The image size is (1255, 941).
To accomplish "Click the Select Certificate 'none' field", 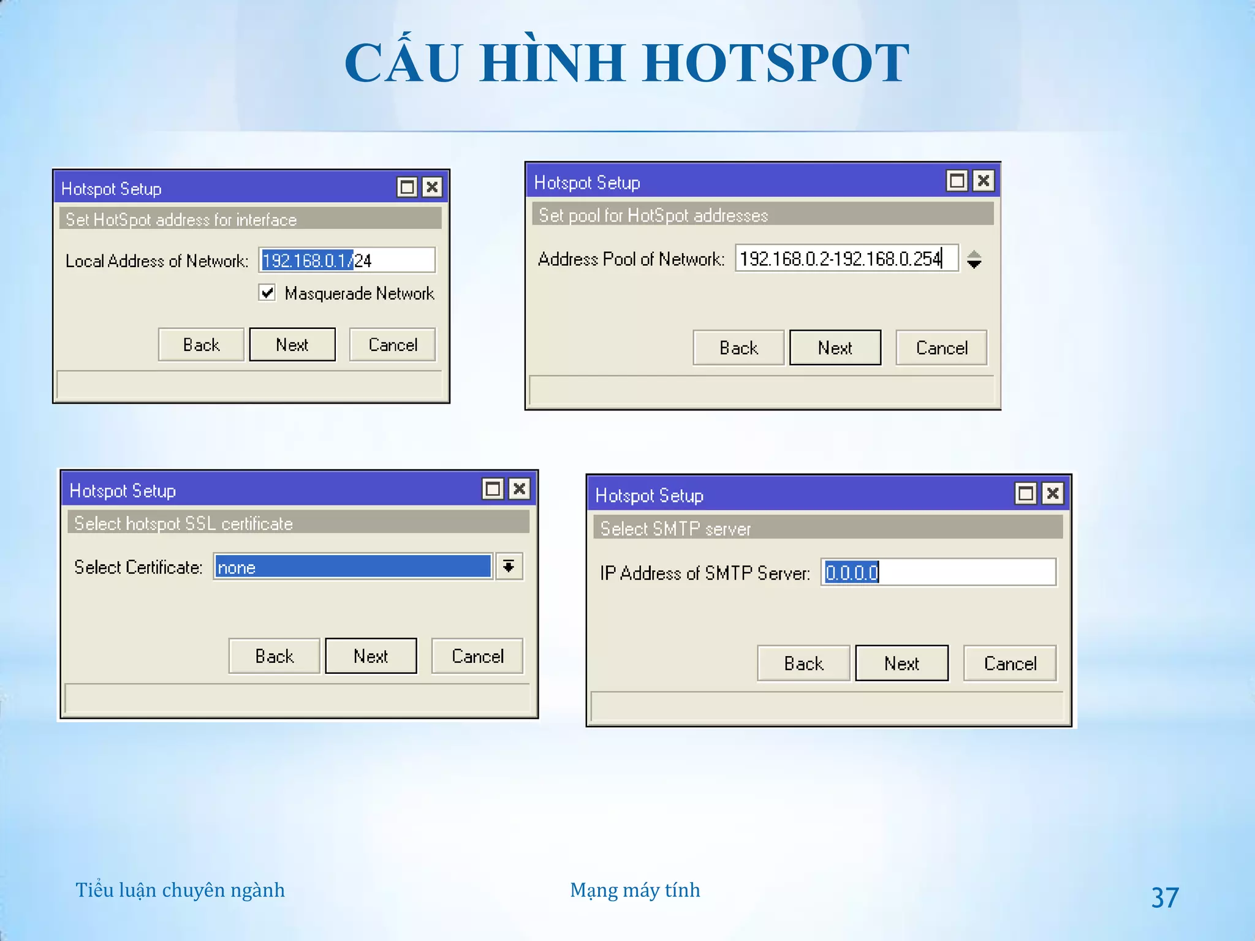I will [353, 567].
